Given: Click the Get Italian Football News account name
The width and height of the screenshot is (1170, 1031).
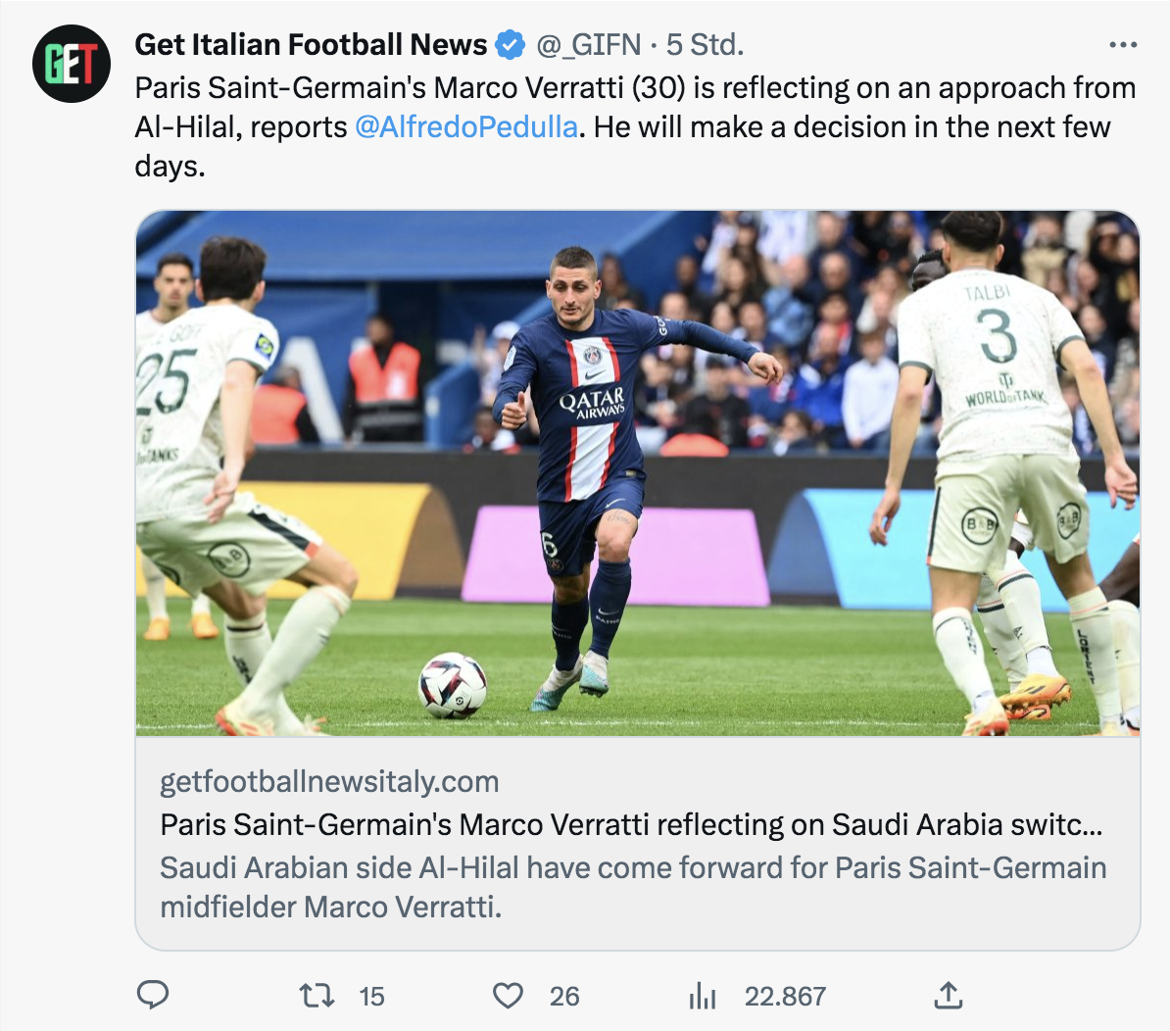Looking at the screenshot, I should tap(311, 45).
